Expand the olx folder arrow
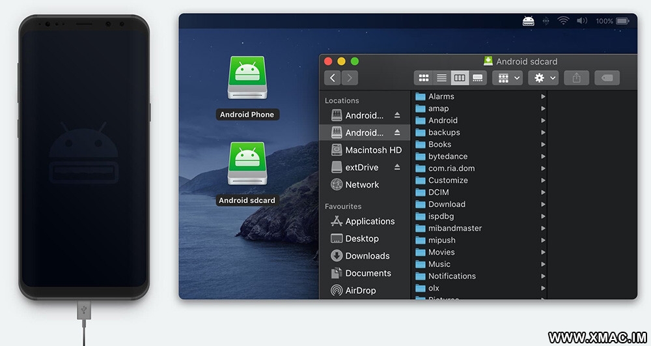The image size is (651, 346). (543, 288)
